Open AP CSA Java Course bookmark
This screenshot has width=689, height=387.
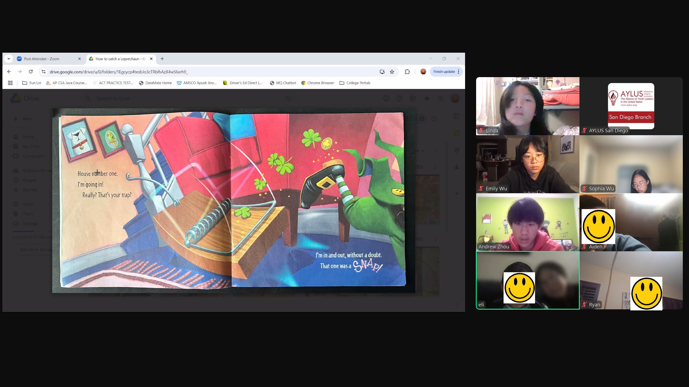tap(67, 83)
